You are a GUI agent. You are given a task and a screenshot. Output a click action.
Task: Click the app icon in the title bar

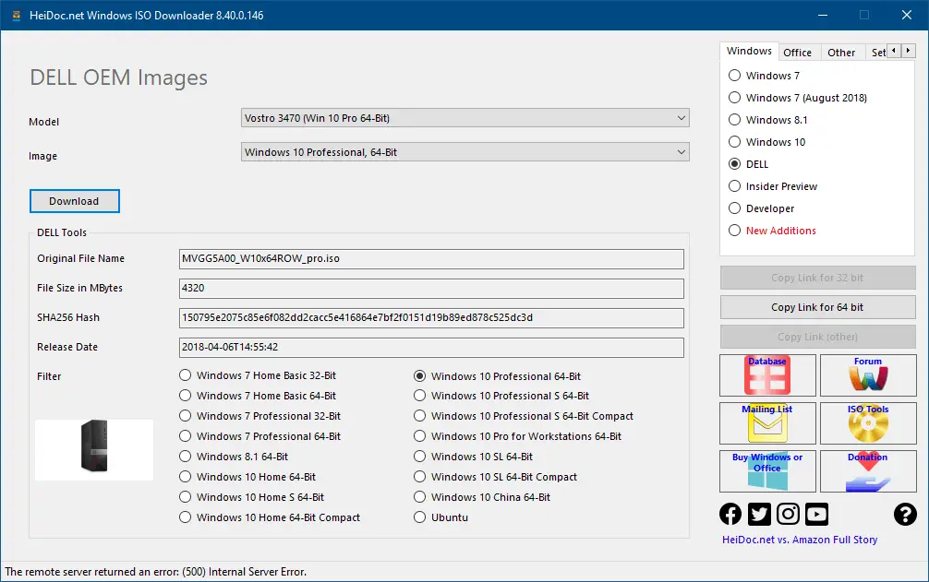tap(16, 16)
